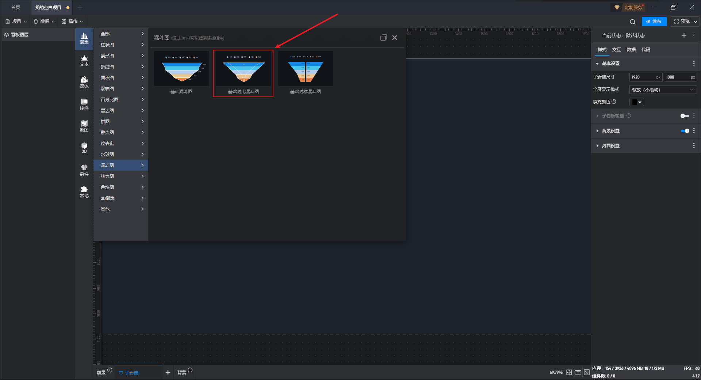
Task: Switch to the 样式 tab
Action: tap(602, 50)
